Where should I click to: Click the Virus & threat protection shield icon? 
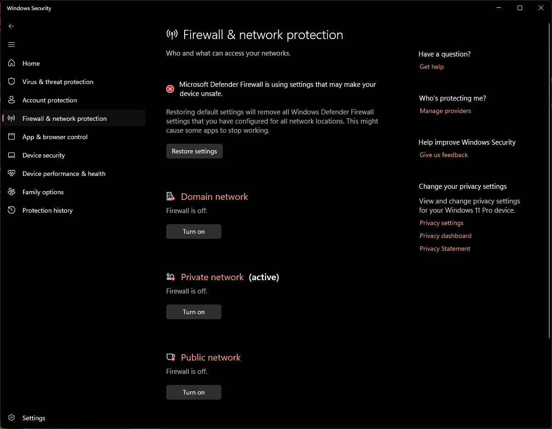click(x=12, y=82)
